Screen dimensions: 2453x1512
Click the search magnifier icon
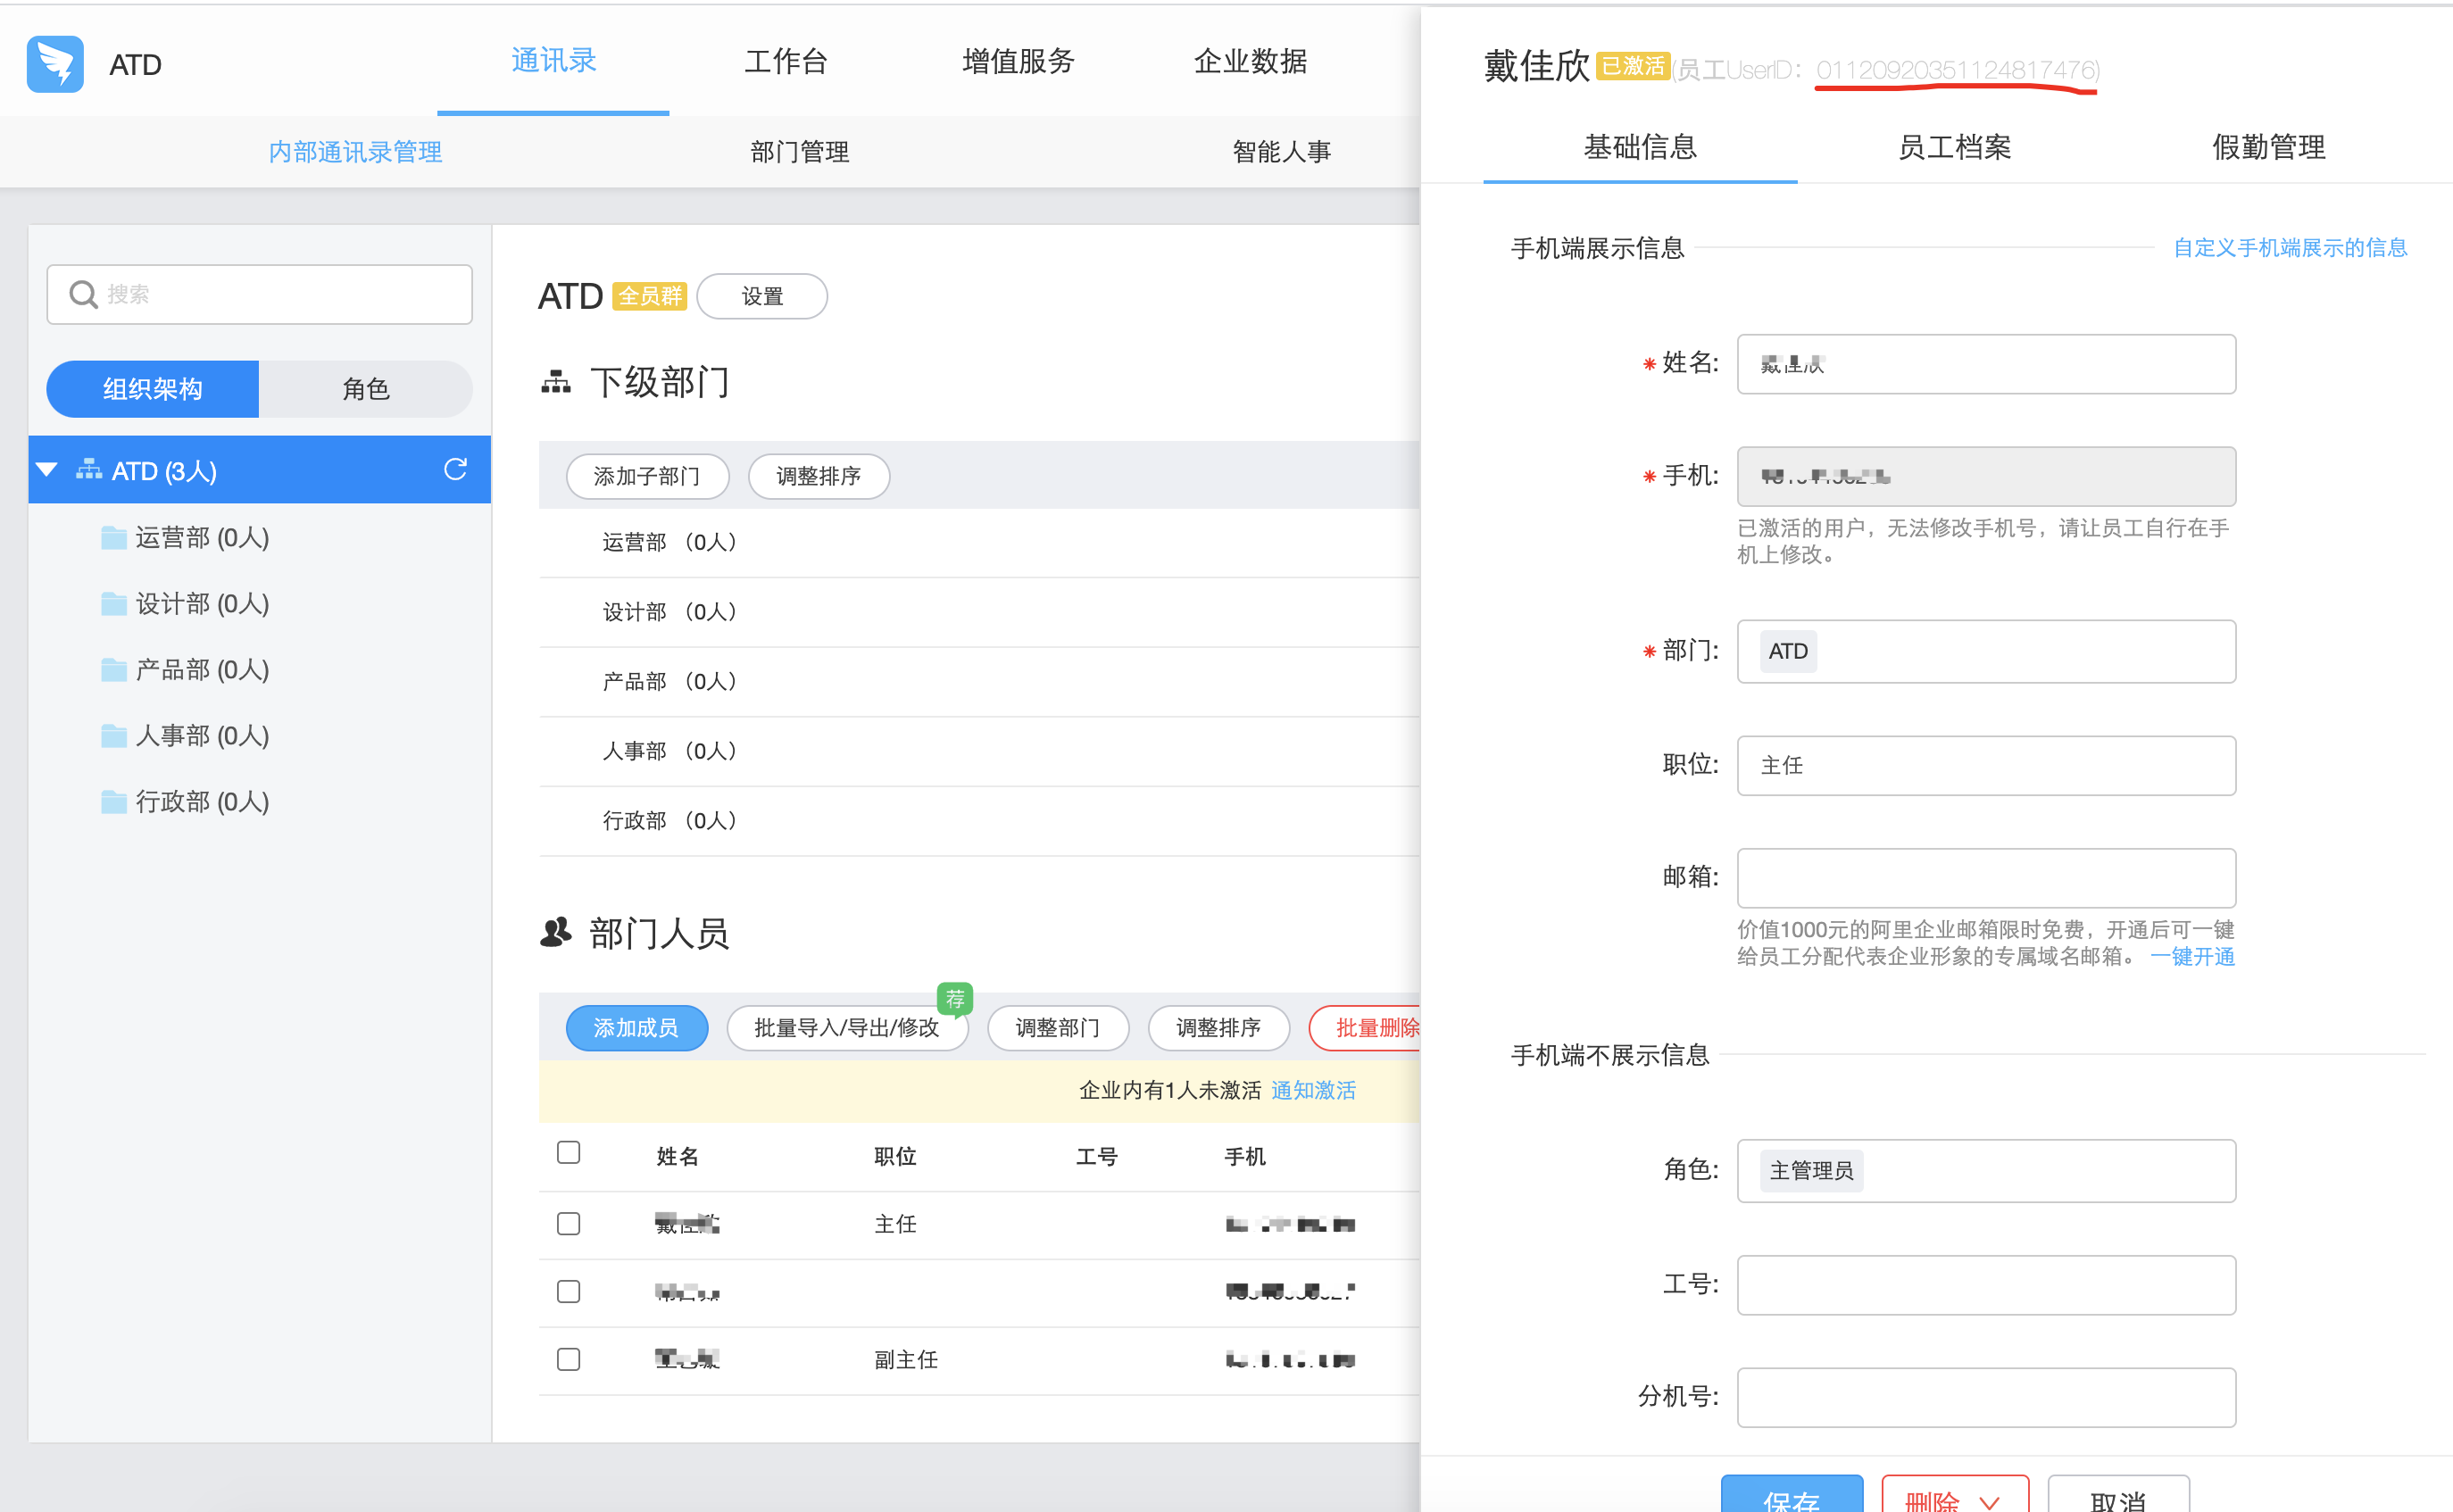(83, 294)
